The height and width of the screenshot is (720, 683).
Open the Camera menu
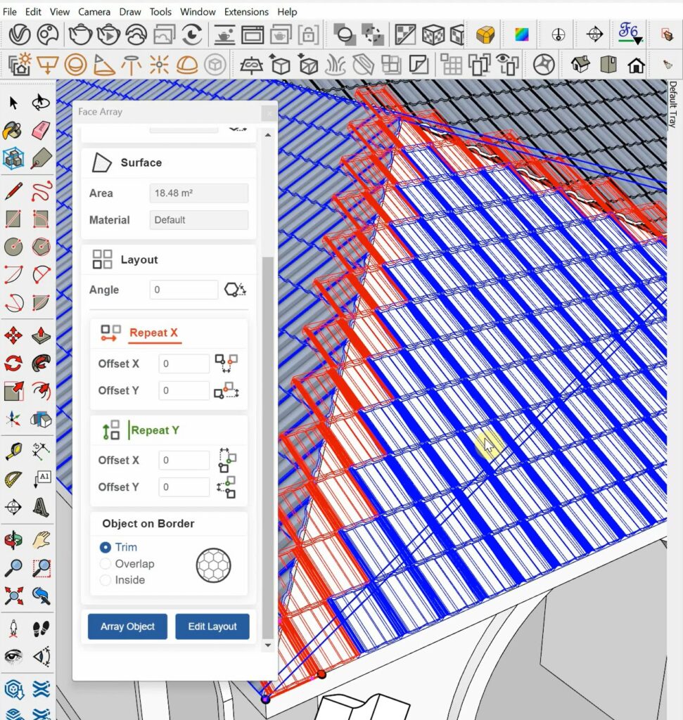click(x=94, y=12)
